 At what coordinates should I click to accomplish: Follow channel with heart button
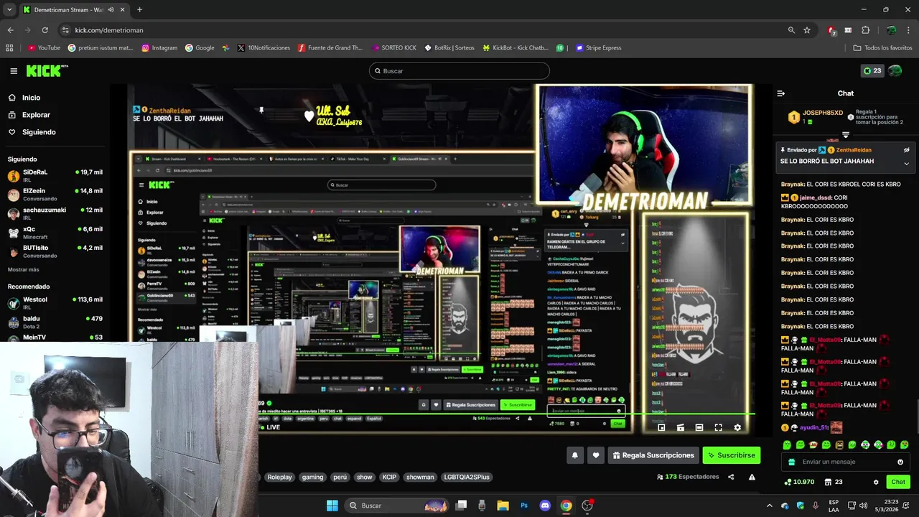point(595,455)
